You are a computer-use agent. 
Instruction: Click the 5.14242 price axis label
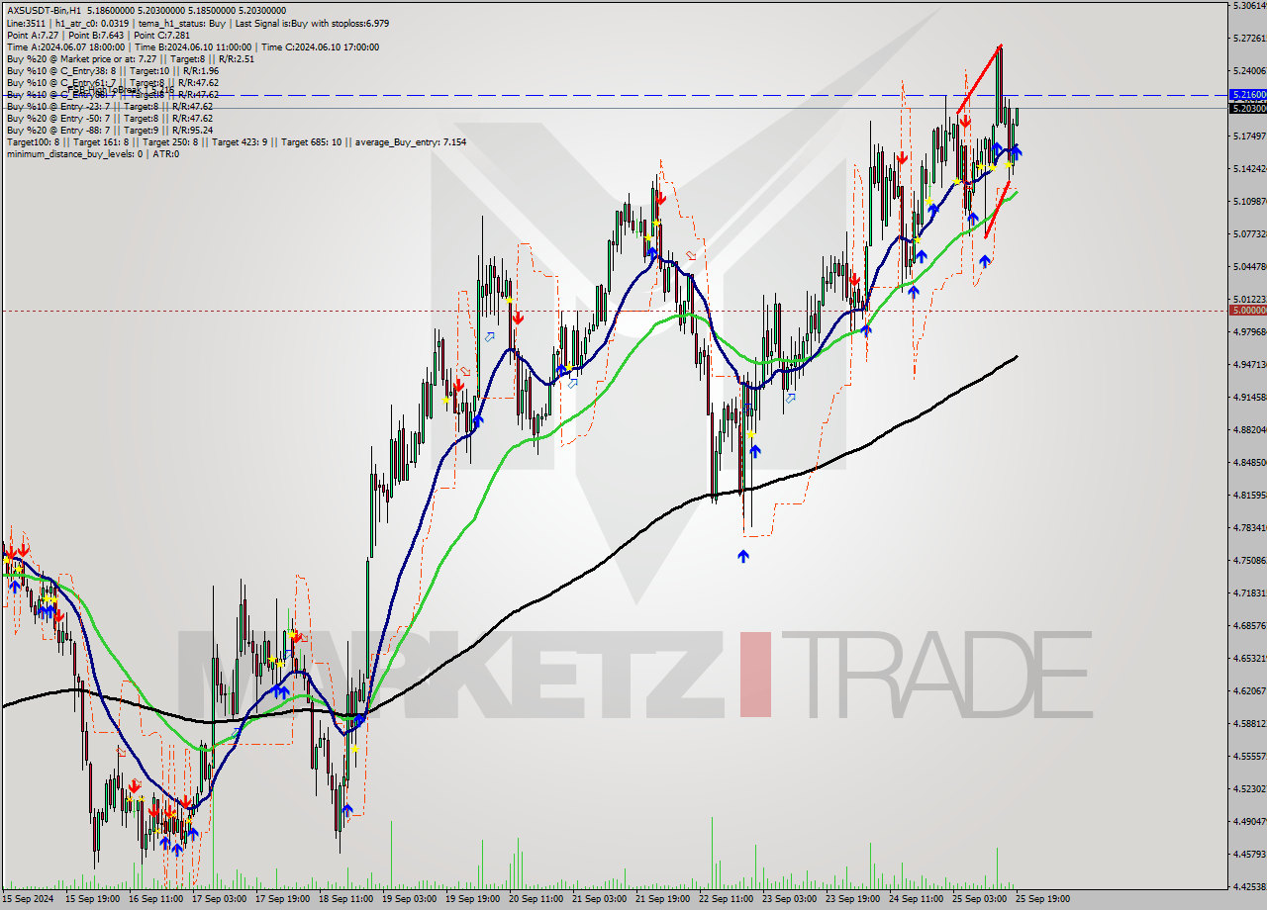click(1249, 168)
